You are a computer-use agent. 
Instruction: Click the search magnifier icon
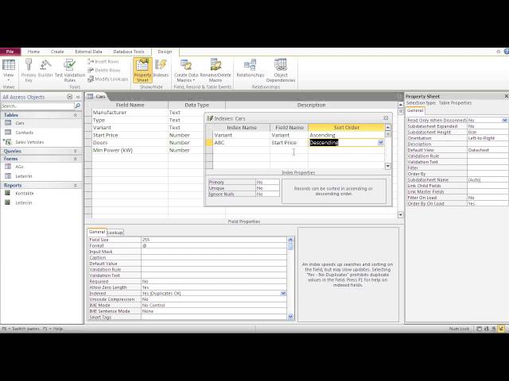click(78, 106)
